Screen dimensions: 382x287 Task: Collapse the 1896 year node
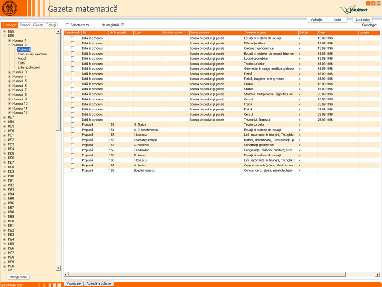[x=4, y=36]
